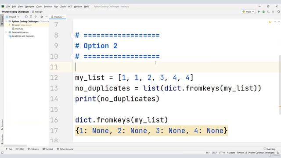Open the Window menu

(x=78, y=7)
